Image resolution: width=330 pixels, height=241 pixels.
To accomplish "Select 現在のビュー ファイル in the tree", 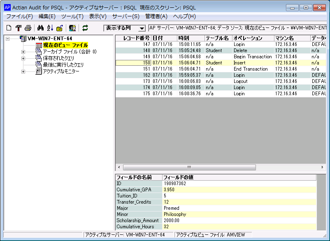I will point(65,45).
